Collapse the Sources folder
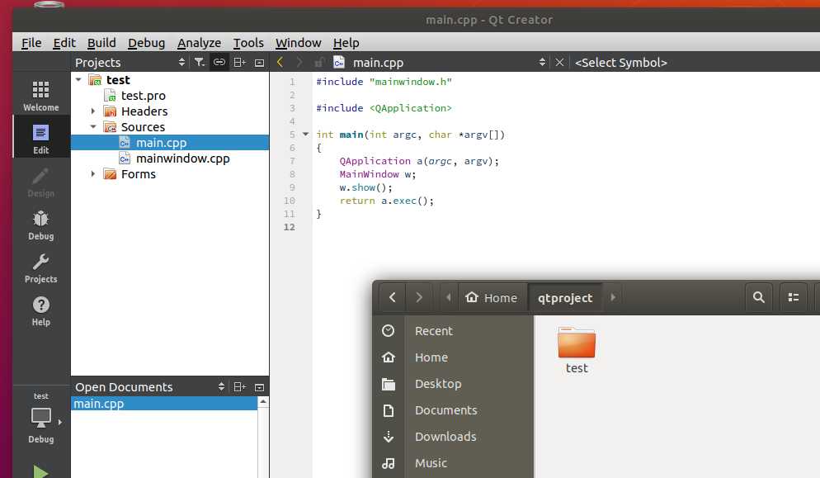 93,126
